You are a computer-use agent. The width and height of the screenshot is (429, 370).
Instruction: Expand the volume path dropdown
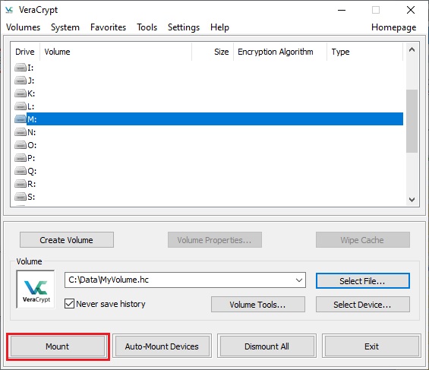pos(299,280)
